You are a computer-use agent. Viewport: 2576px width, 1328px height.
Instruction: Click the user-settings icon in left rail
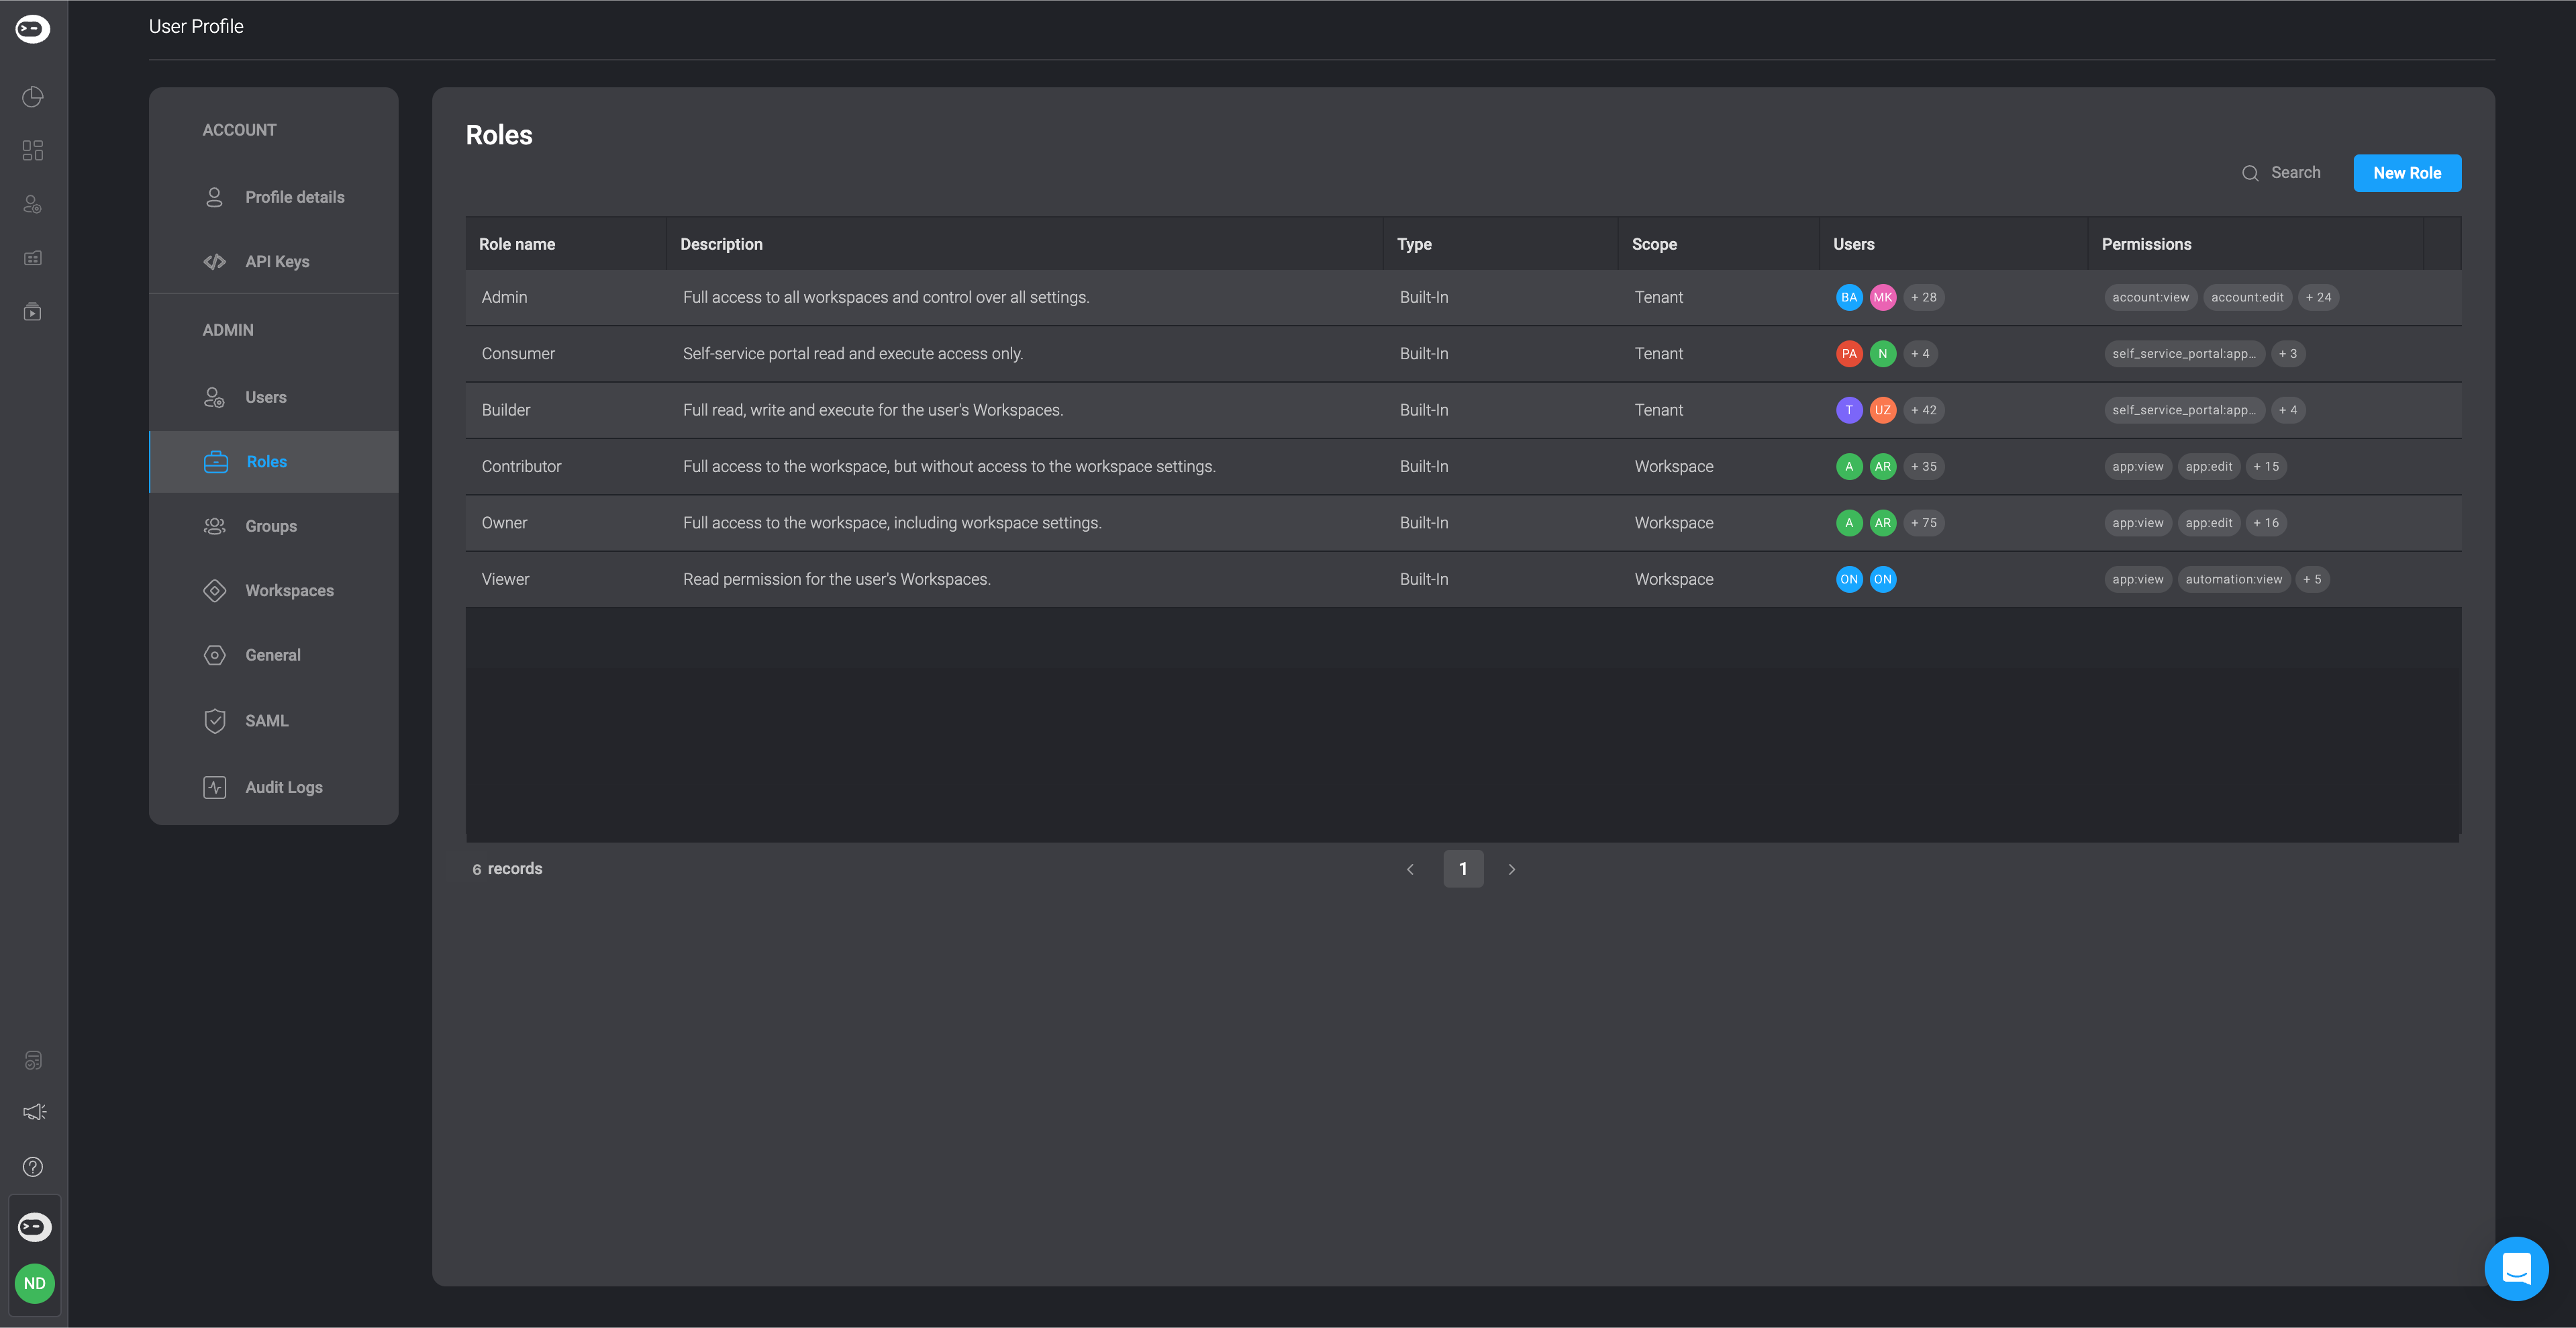[33, 204]
